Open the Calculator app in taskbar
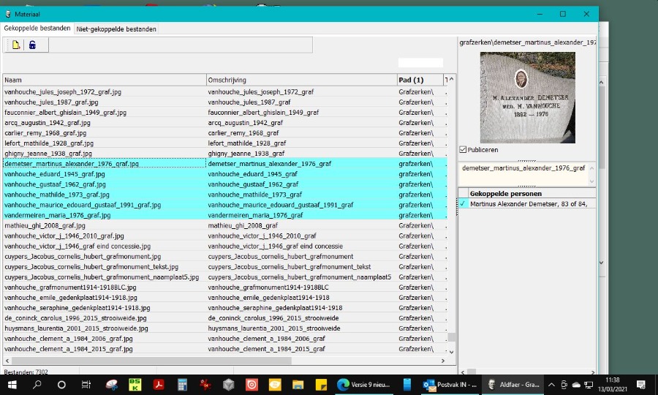 pyautogui.click(x=181, y=384)
